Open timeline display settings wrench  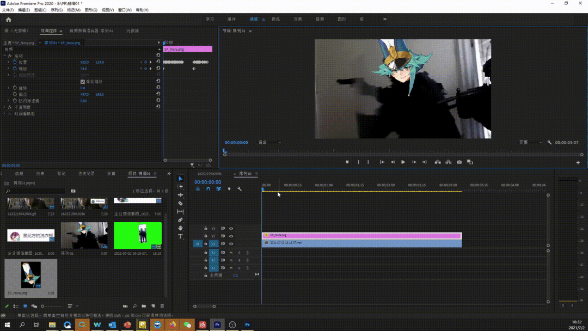240,189
